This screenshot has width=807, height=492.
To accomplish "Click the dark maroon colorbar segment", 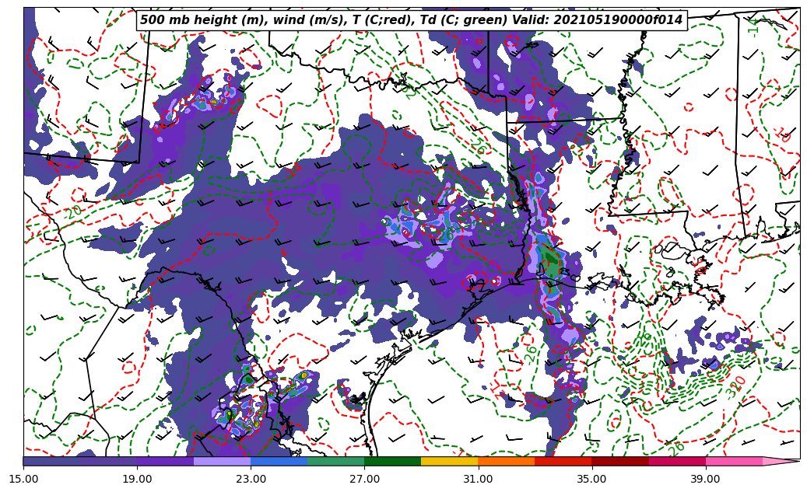I will point(619,461).
